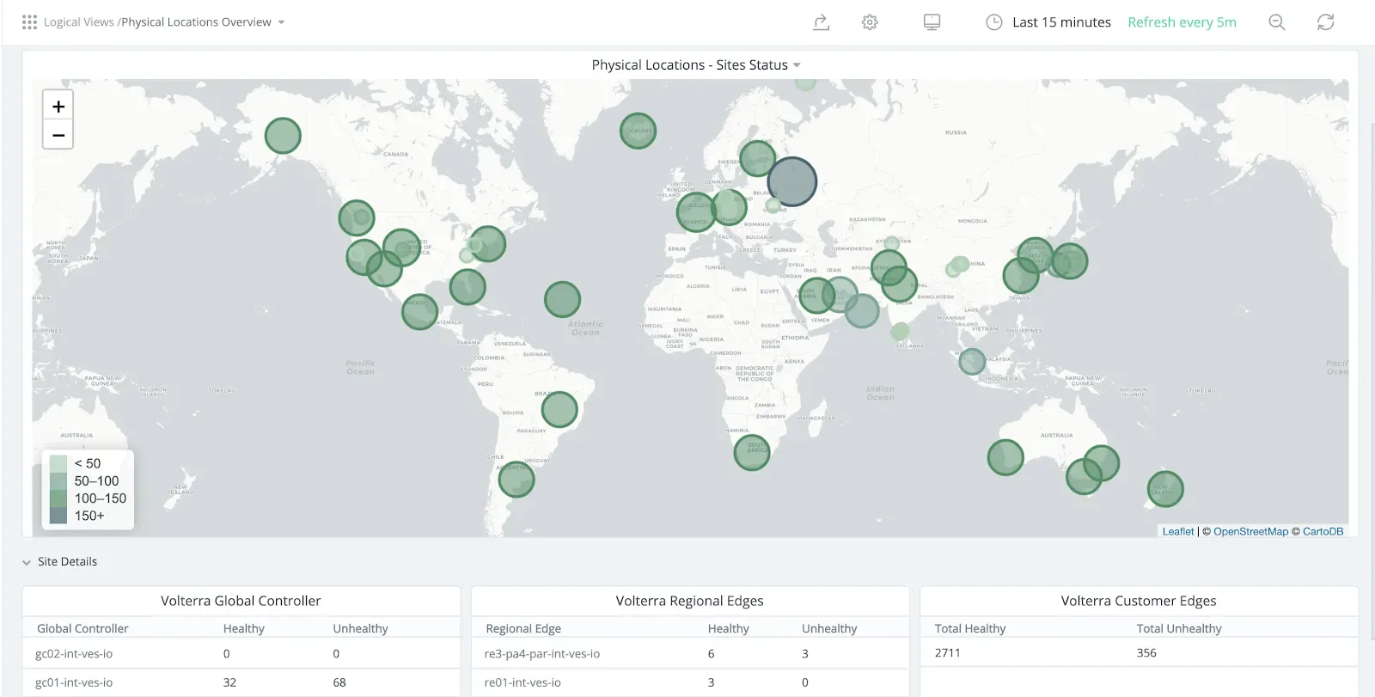
Task: Select the re01-int-ves-io cell
Action: click(x=522, y=683)
